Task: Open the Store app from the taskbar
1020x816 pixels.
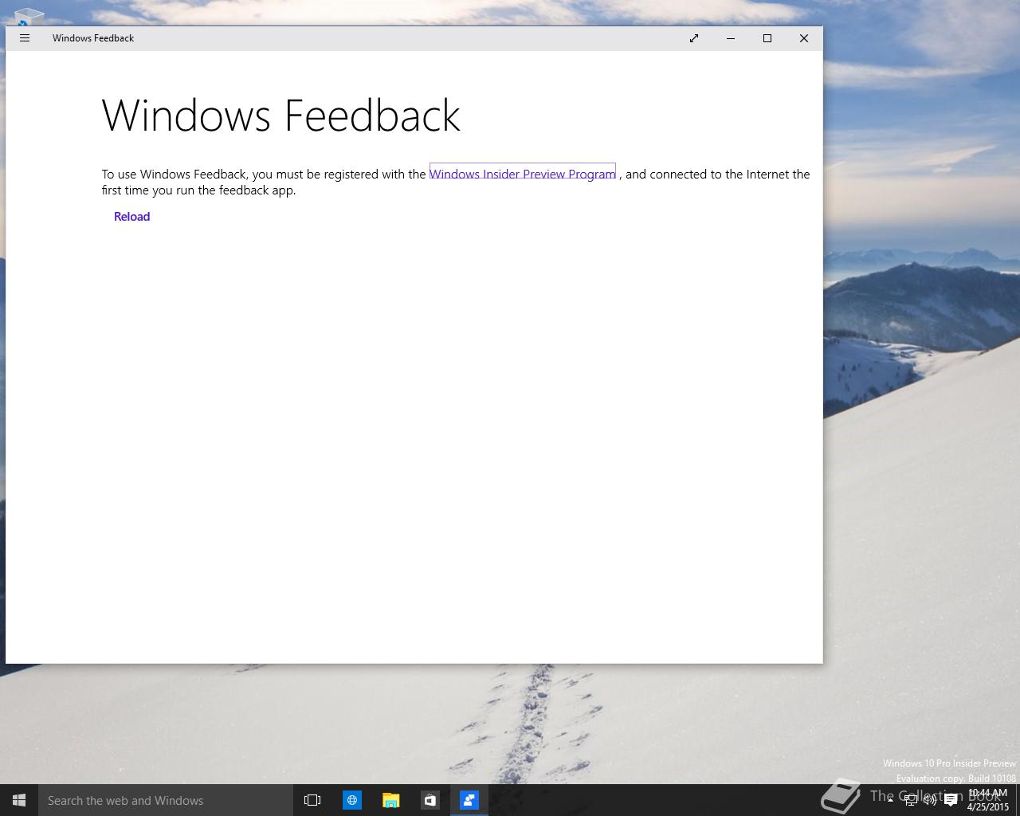Action: [430, 800]
